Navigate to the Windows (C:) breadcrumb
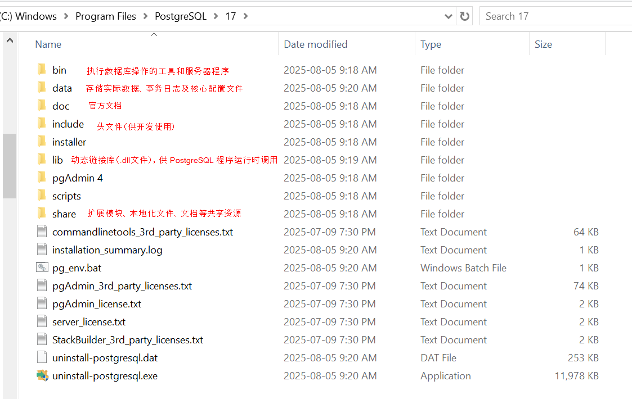 pos(28,16)
